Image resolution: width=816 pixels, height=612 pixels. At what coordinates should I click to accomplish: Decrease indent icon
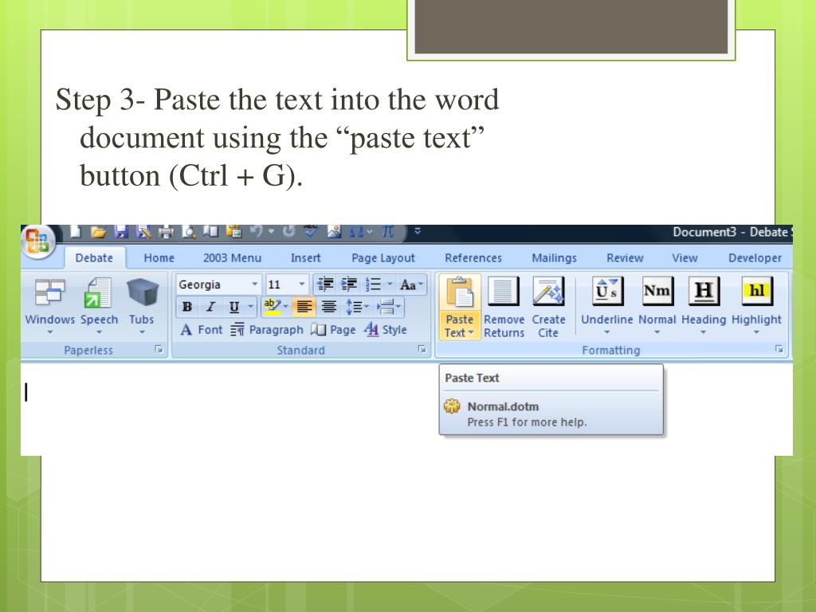coord(326,284)
